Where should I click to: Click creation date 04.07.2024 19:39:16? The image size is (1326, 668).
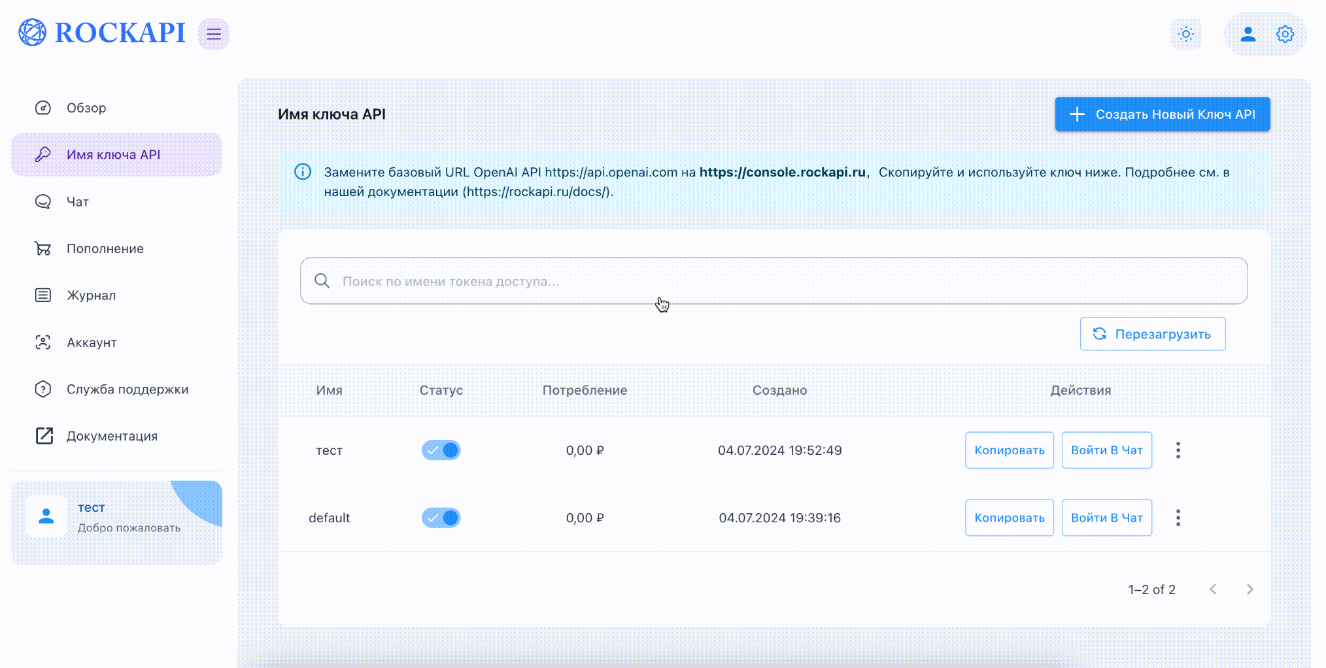pos(780,518)
